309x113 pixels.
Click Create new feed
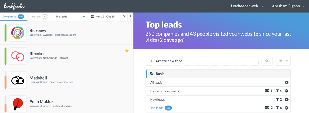[202, 61]
